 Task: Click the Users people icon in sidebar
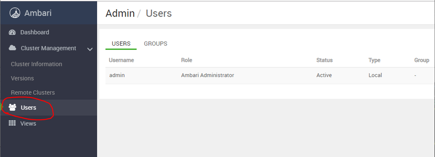tap(13, 107)
